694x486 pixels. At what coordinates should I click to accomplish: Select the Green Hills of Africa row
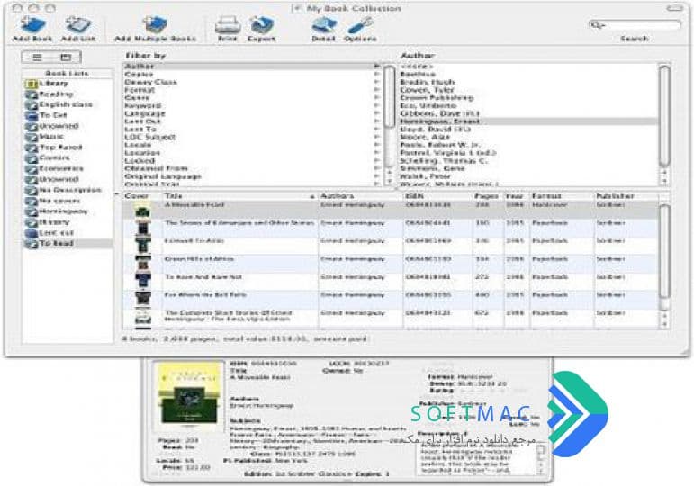coord(391,264)
